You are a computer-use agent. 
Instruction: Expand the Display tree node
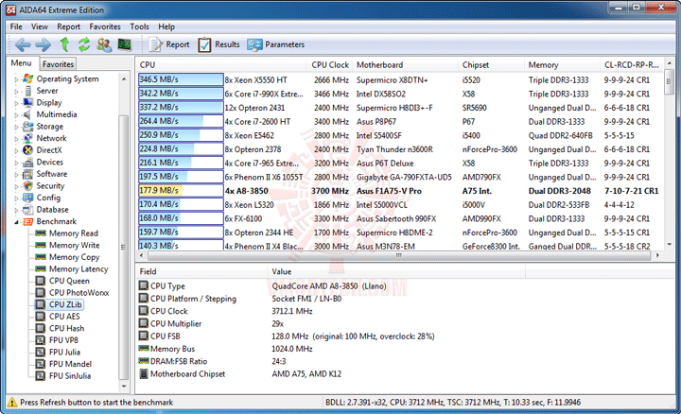coord(16,103)
